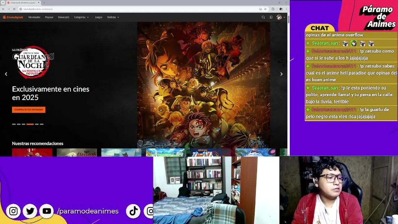Viewport: 398px width, 224px height.
Task: Click the /paramodeanimes handle text
Action: coord(88,211)
